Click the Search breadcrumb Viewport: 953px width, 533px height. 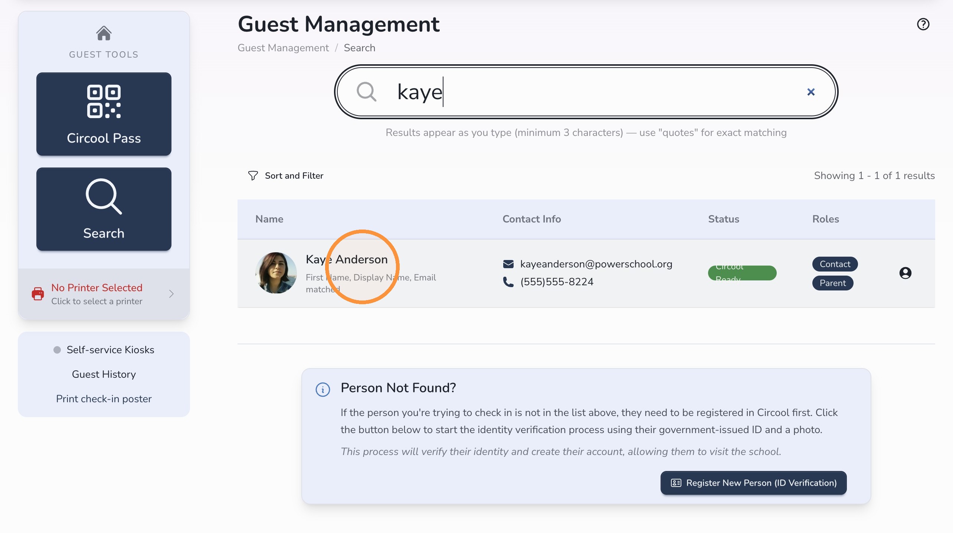point(359,48)
